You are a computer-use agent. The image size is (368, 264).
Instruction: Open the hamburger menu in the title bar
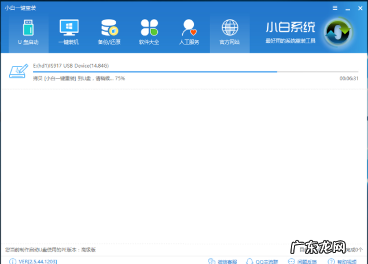pyautogui.click(x=335, y=8)
